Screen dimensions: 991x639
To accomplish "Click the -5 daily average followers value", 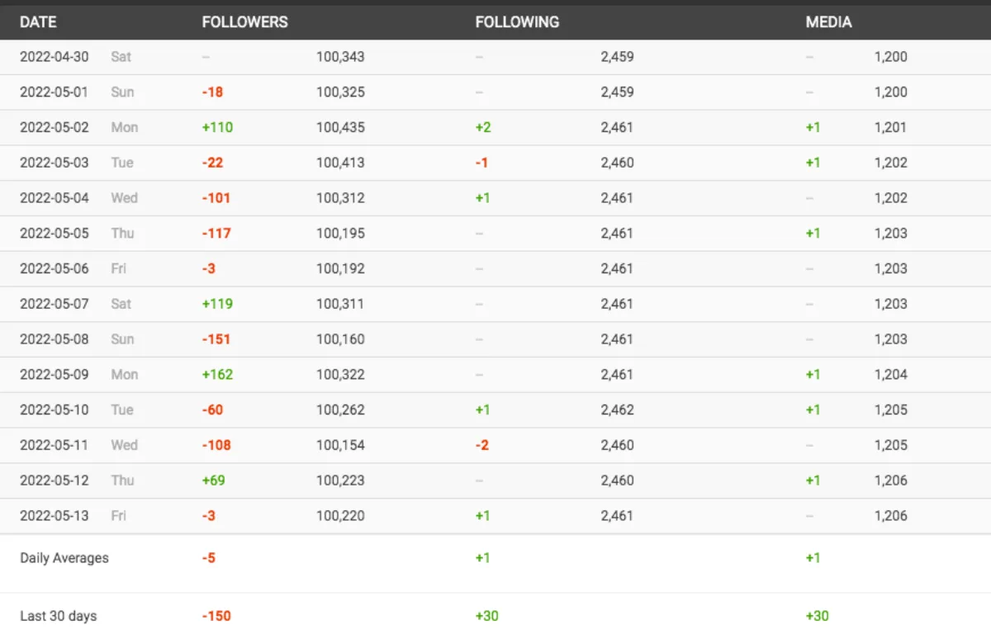I will [x=209, y=558].
